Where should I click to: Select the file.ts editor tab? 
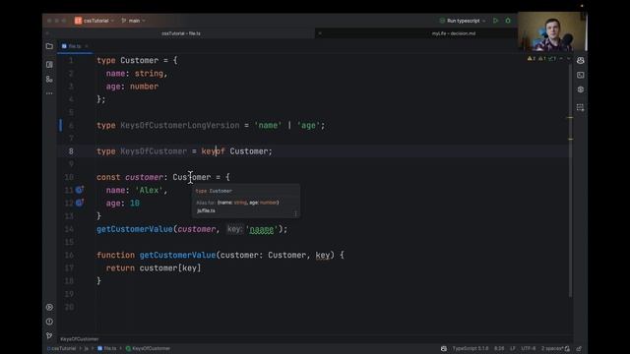tap(75, 46)
